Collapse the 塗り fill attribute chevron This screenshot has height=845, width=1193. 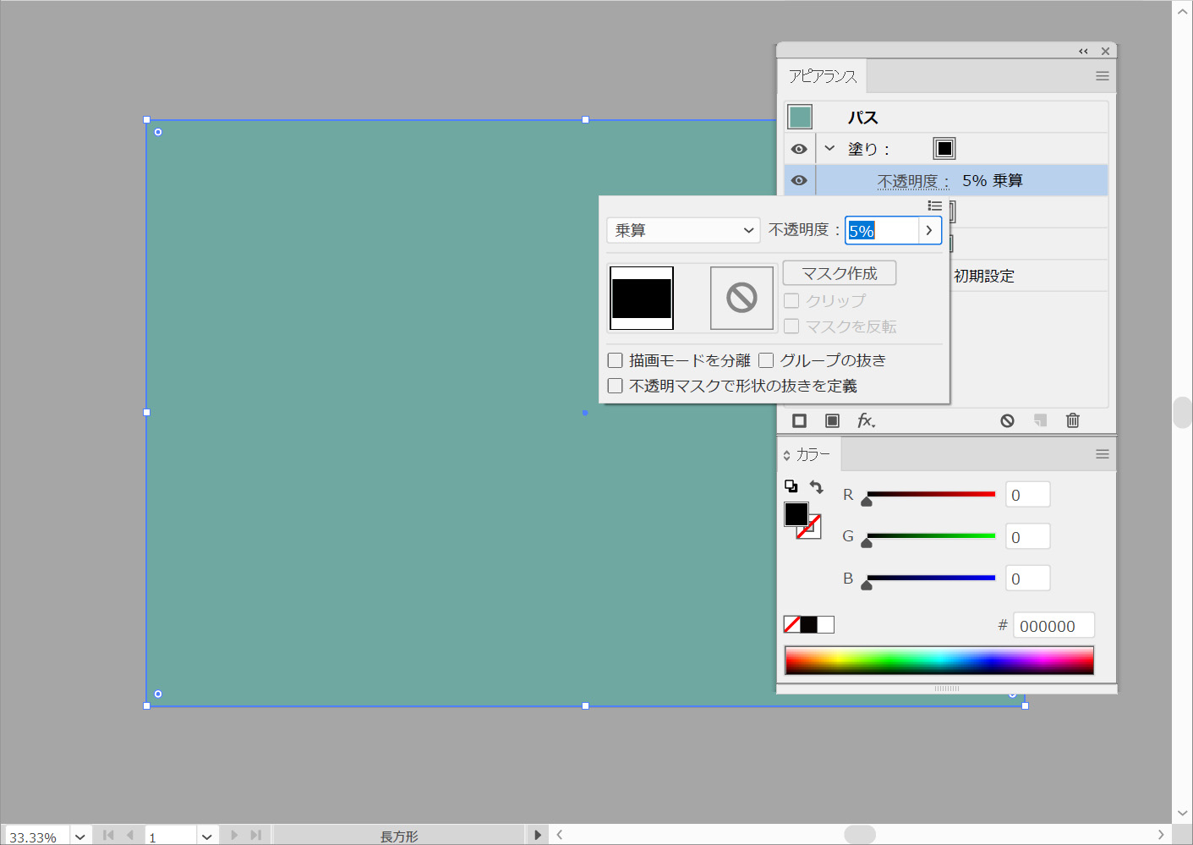(x=829, y=148)
